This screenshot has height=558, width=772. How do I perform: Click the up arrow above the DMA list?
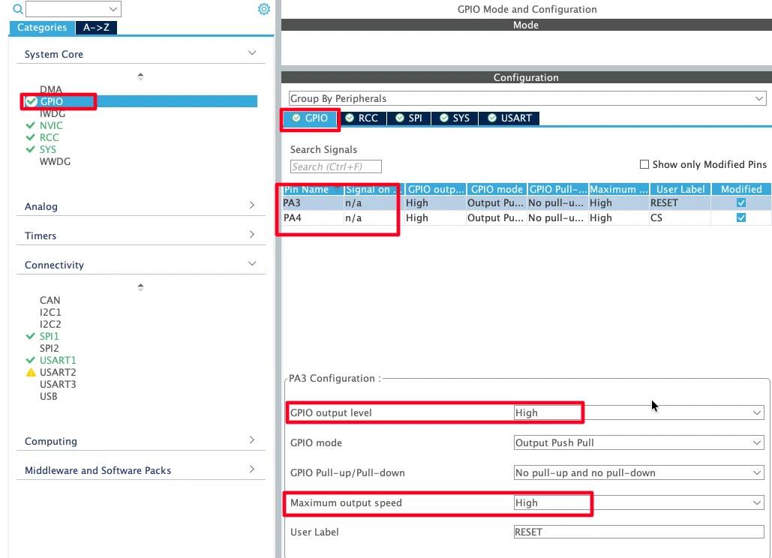pos(140,76)
